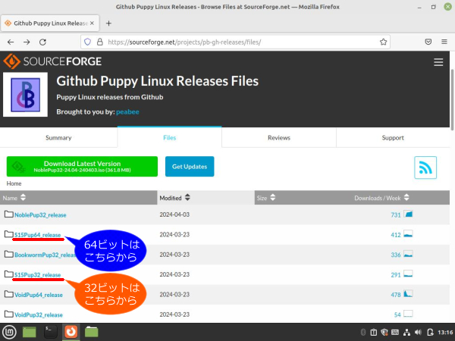Click the 478 downloads count
The image size is (455, 341).
tap(396, 295)
